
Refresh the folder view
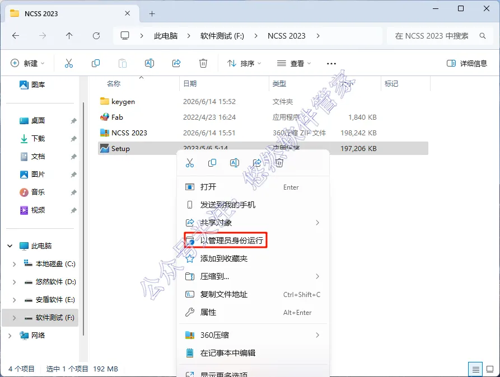pyautogui.click(x=96, y=36)
